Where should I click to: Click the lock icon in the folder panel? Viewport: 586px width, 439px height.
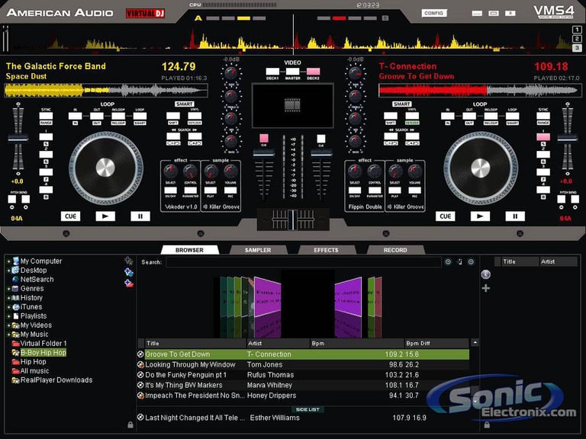click(130, 425)
